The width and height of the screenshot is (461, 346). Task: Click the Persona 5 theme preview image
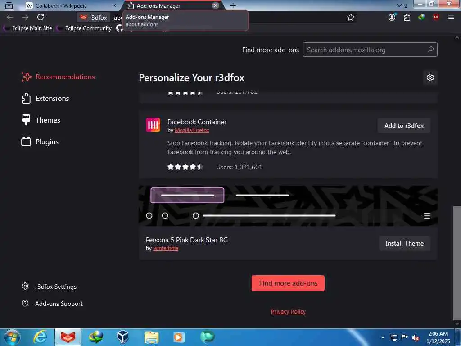288,205
